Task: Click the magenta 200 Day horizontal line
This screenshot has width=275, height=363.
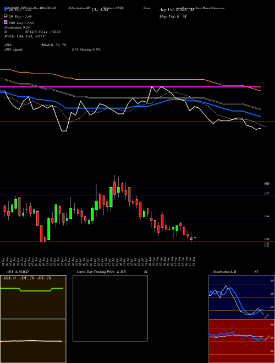Action: (x=130, y=86)
